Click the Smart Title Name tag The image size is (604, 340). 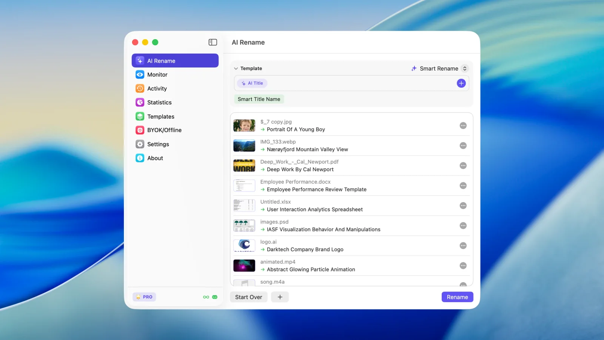259,99
